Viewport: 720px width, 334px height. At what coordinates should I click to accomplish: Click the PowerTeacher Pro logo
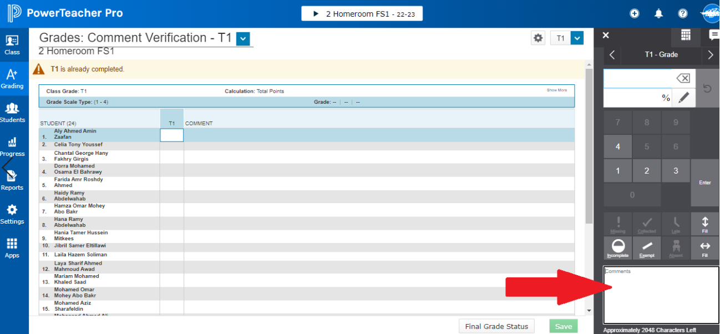pyautogui.click(x=65, y=13)
